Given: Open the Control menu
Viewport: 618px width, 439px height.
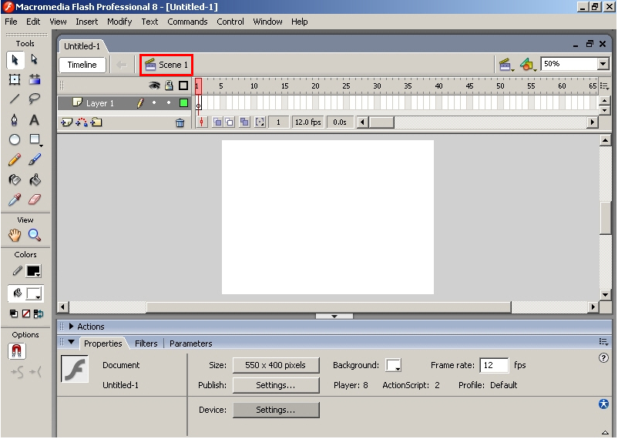Looking at the screenshot, I should pos(230,22).
